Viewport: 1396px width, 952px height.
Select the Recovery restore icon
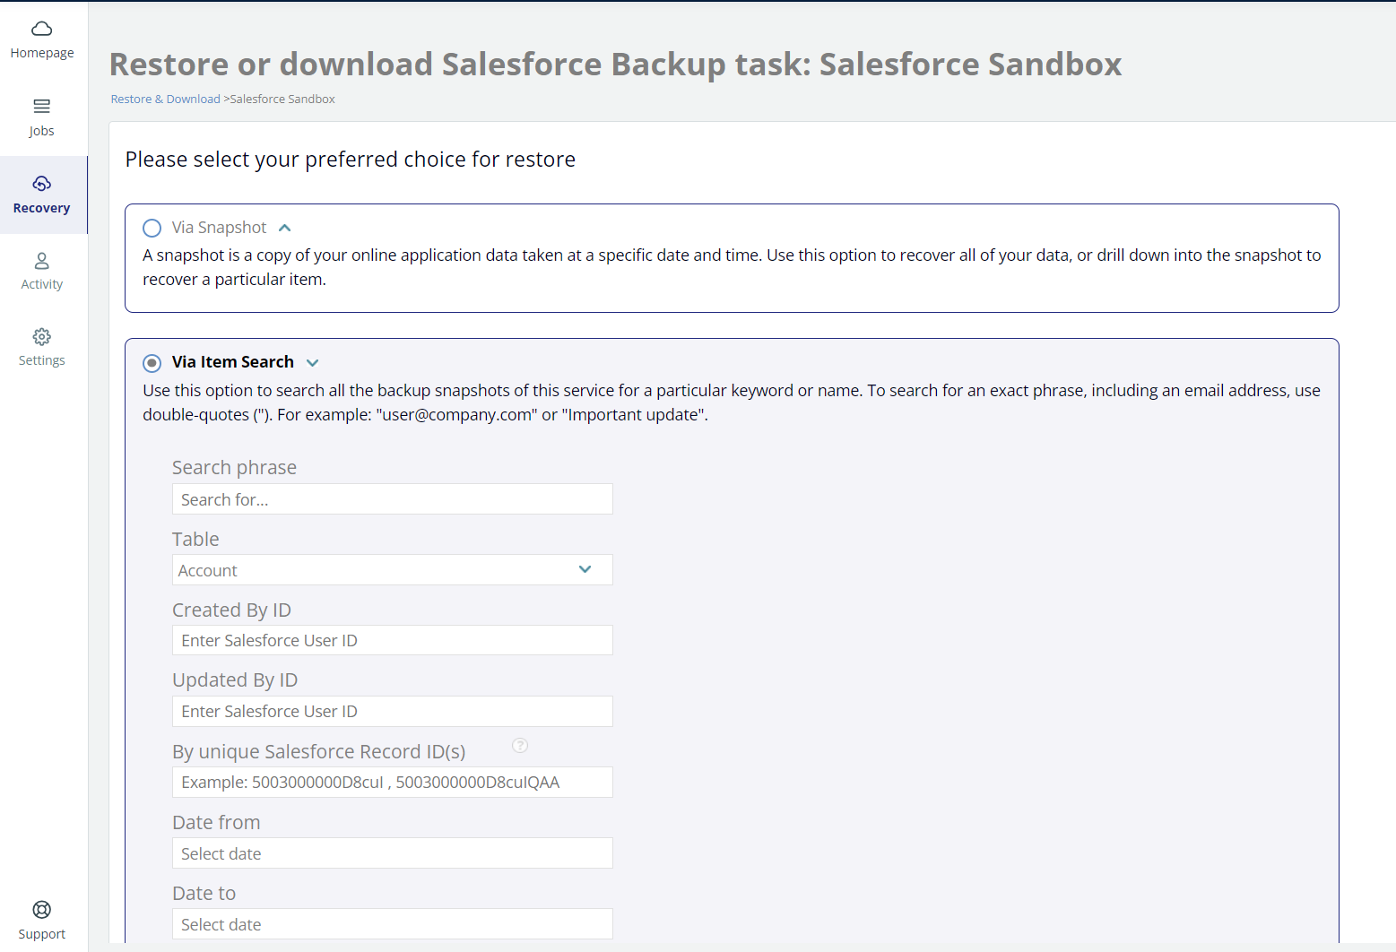(41, 183)
